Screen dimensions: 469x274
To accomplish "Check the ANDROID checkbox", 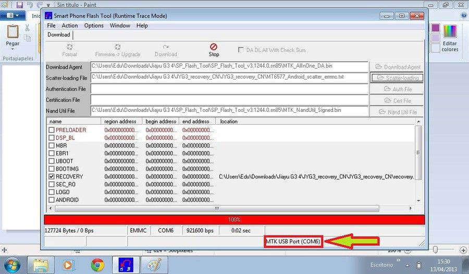I will (52, 200).
